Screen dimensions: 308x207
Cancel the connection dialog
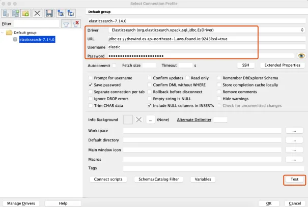[x=295, y=203]
